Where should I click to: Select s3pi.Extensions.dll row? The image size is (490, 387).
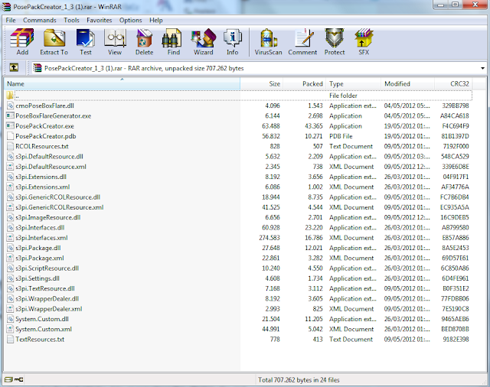[239, 177]
